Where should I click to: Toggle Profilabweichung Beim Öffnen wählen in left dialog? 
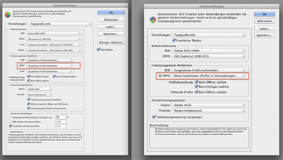[x=29, y=76]
